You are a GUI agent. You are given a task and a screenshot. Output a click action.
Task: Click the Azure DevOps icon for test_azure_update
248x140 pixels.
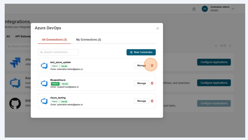[44, 65]
